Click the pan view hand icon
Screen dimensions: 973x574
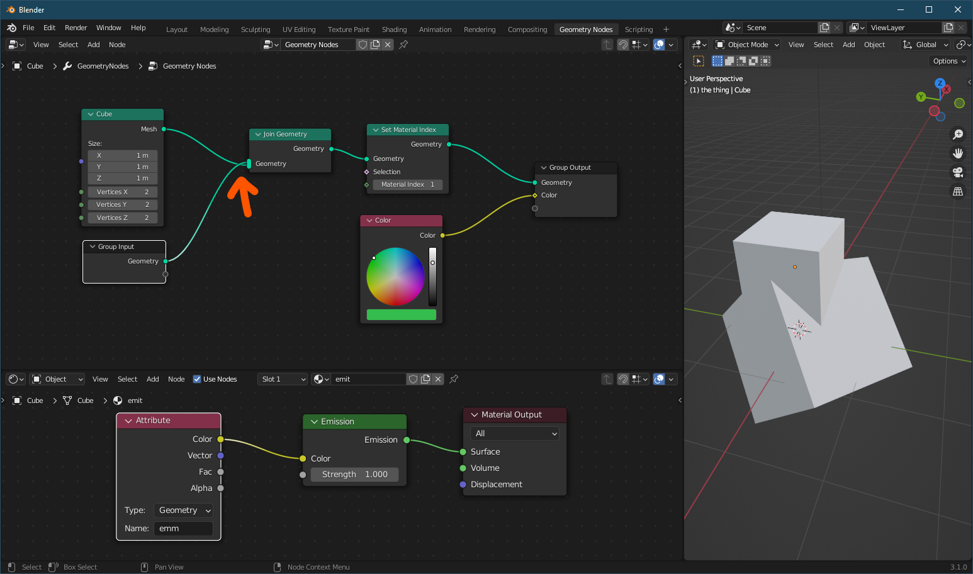click(x=958, y=153)
